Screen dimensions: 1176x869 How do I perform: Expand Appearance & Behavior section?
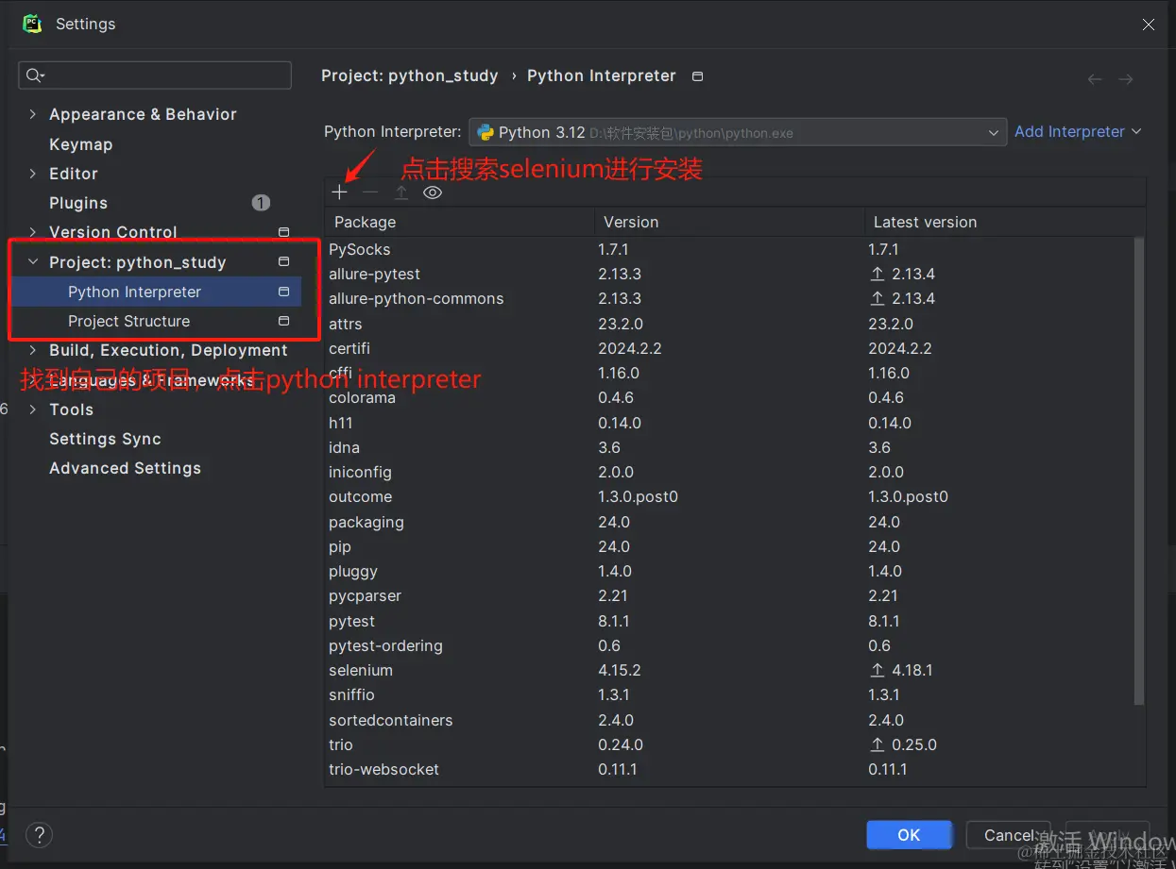(x=33, y=114)
